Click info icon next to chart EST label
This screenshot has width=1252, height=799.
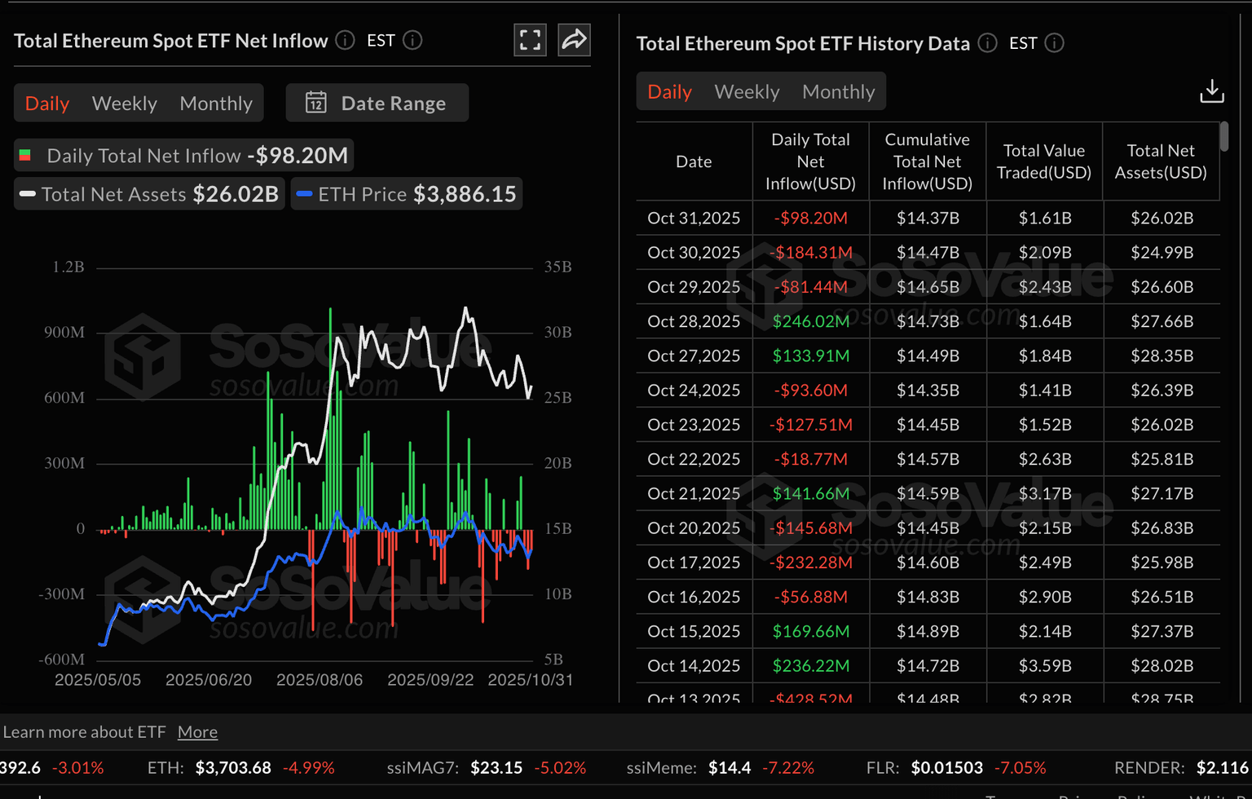point(412,40)
